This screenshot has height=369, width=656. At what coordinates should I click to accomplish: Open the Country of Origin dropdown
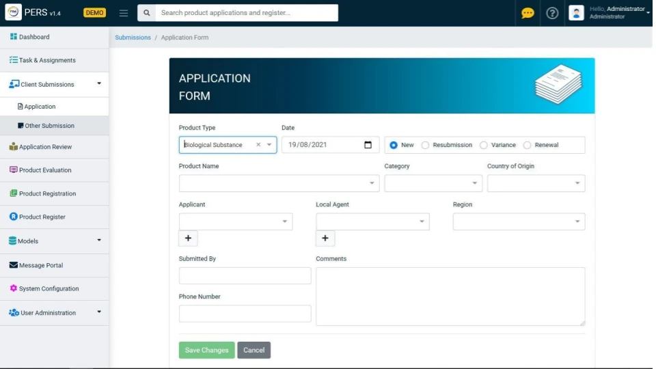pos(536,183)
